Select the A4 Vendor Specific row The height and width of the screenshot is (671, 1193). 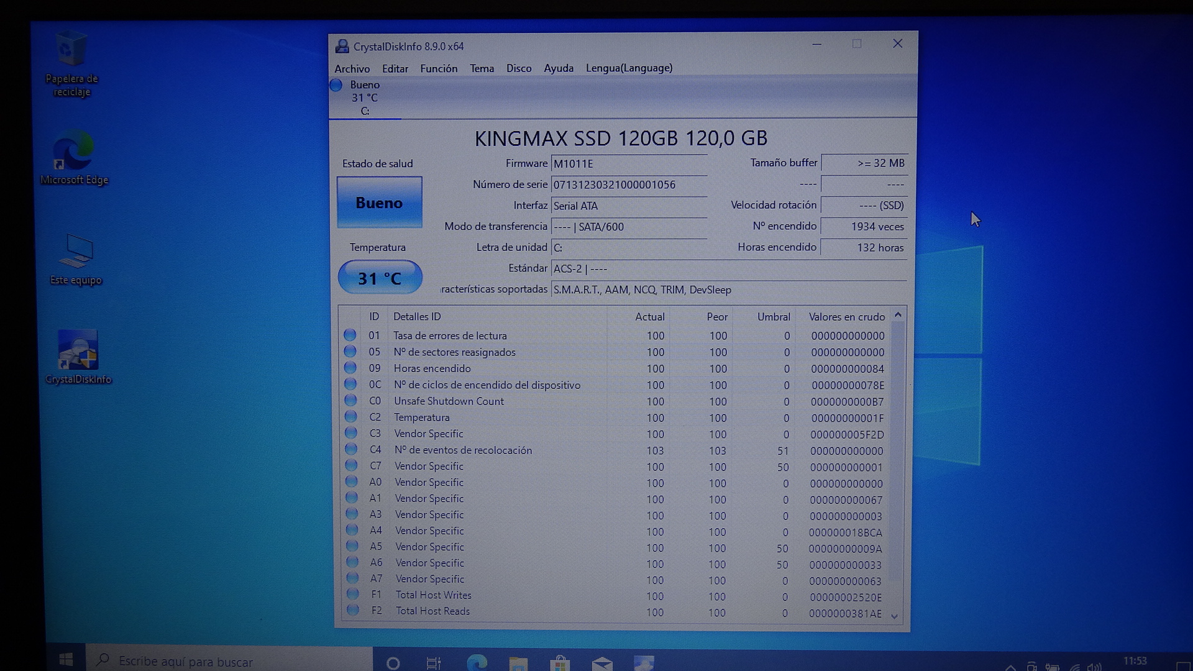click(615, 531)
